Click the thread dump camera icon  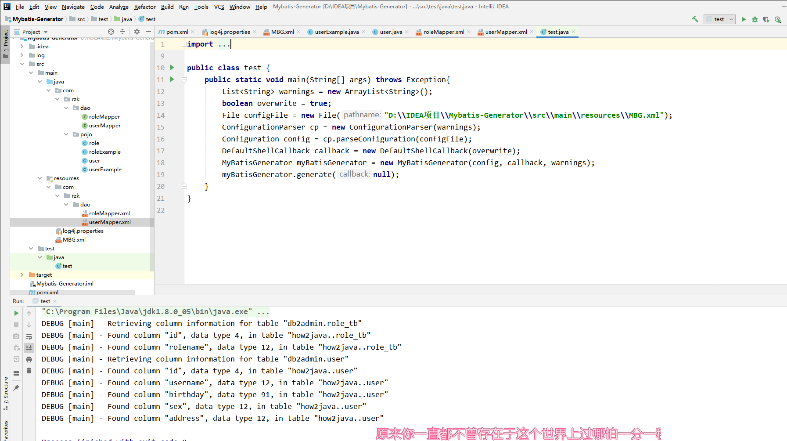16,336
